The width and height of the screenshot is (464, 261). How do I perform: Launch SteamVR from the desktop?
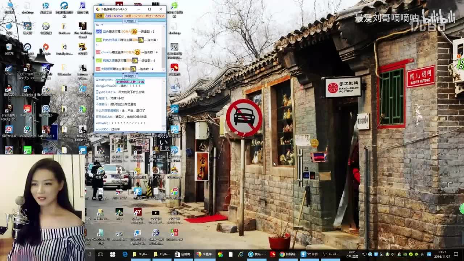pos(27,49)
